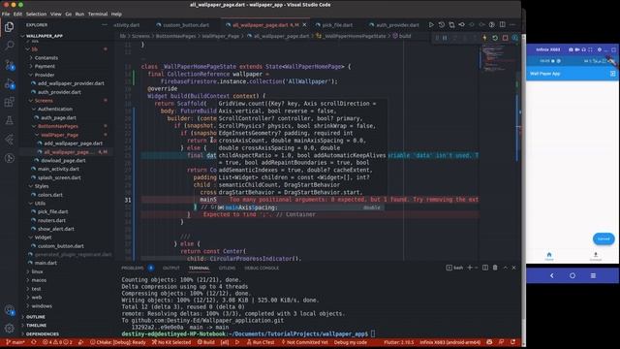The width and height of the screenshot is (620, 349).
Task: Tap the phone home circle button
Action: tap(573, 275)
